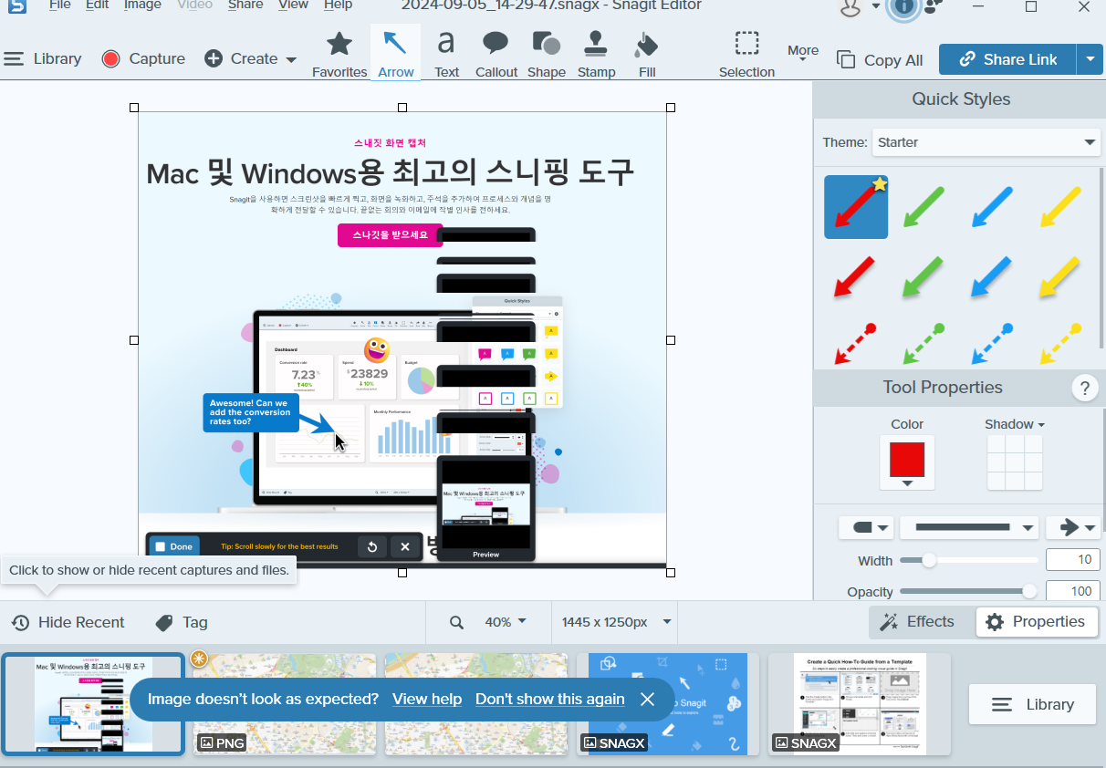Open Tool Properties help question mark
Viewport: 1106px width, 768px height.
point(1084,389)
